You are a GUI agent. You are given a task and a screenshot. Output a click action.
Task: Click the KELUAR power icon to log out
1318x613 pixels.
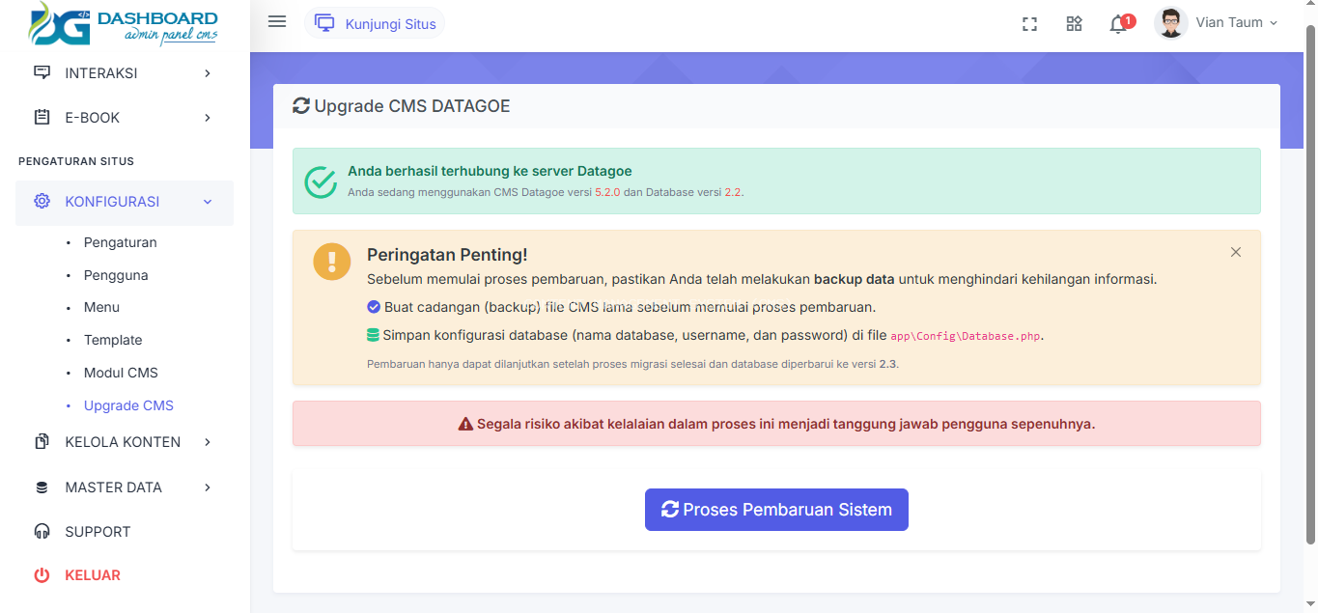[41, 574]
